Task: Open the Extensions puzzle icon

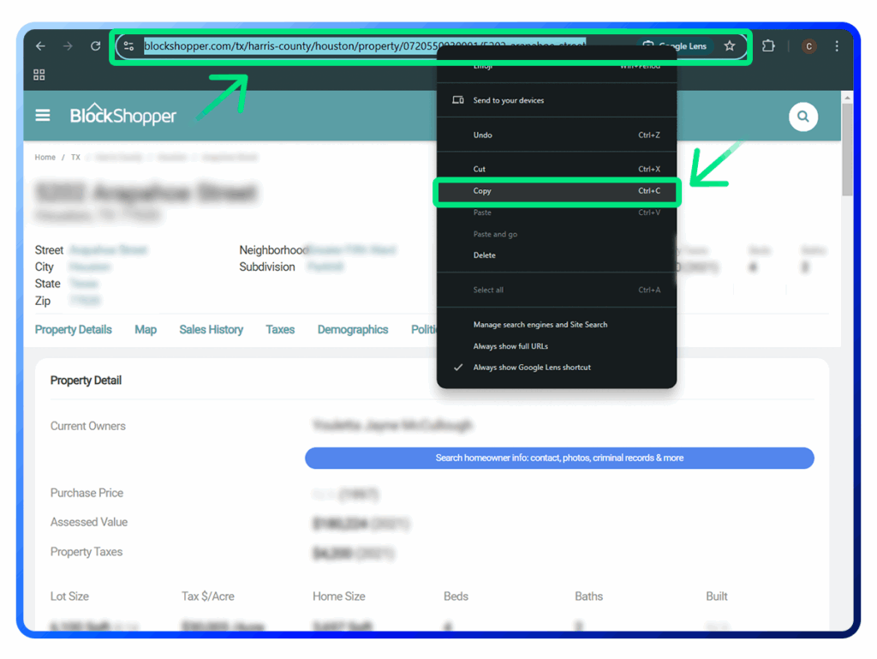Action: pos(768,46)
